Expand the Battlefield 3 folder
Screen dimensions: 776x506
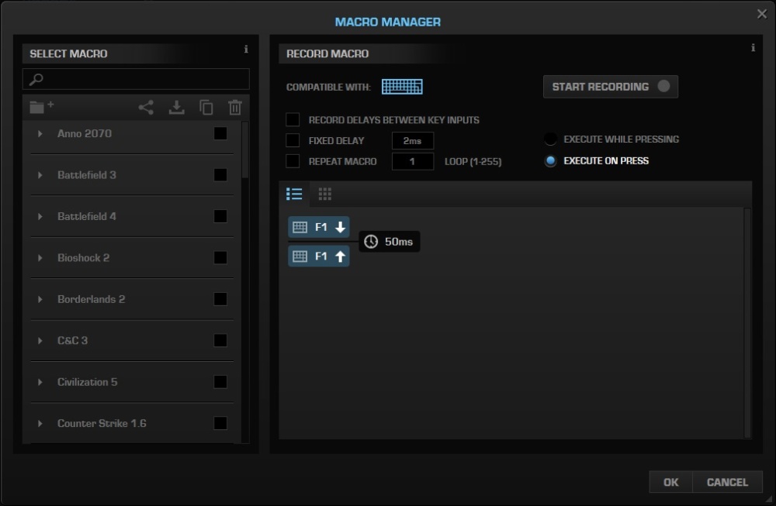point(40,175)
